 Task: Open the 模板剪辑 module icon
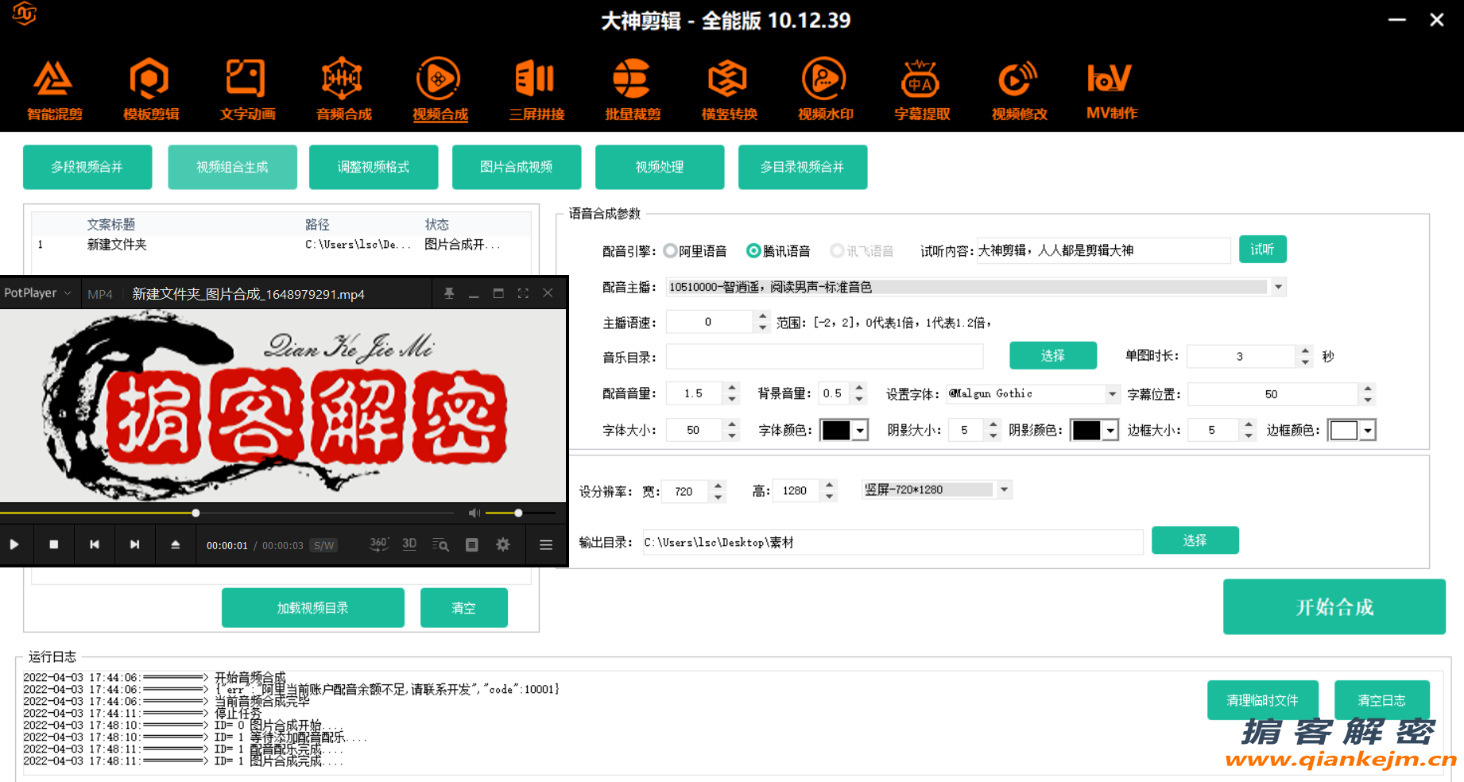coord(150,89)
